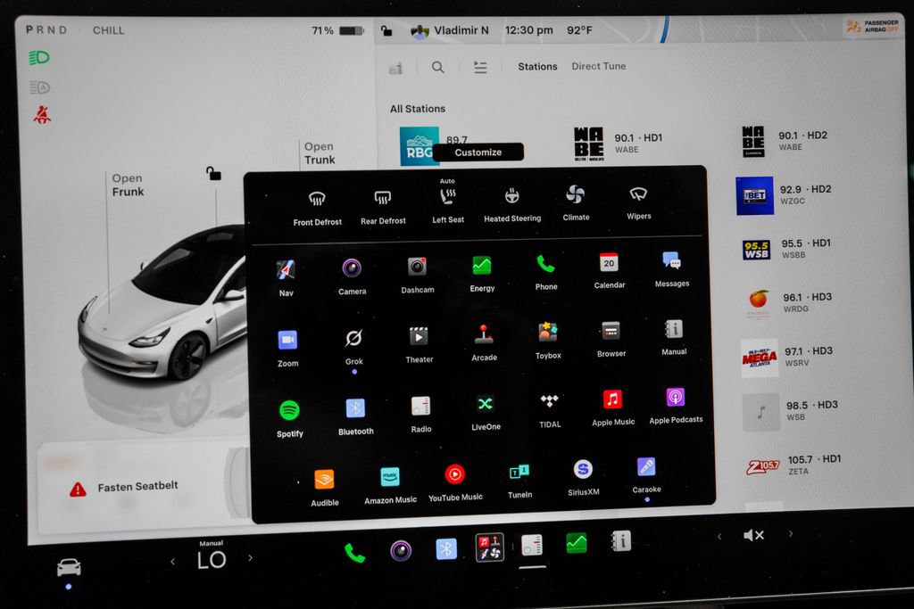Image resolution: width=914 pixels, height=609 pixels.
Task: Tune to 98.5 HD3 WSB station
Action: [x=791, y=411]
